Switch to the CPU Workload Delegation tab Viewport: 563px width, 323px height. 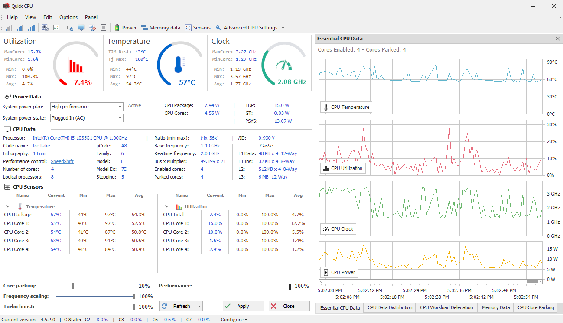[x=447, y=308]
